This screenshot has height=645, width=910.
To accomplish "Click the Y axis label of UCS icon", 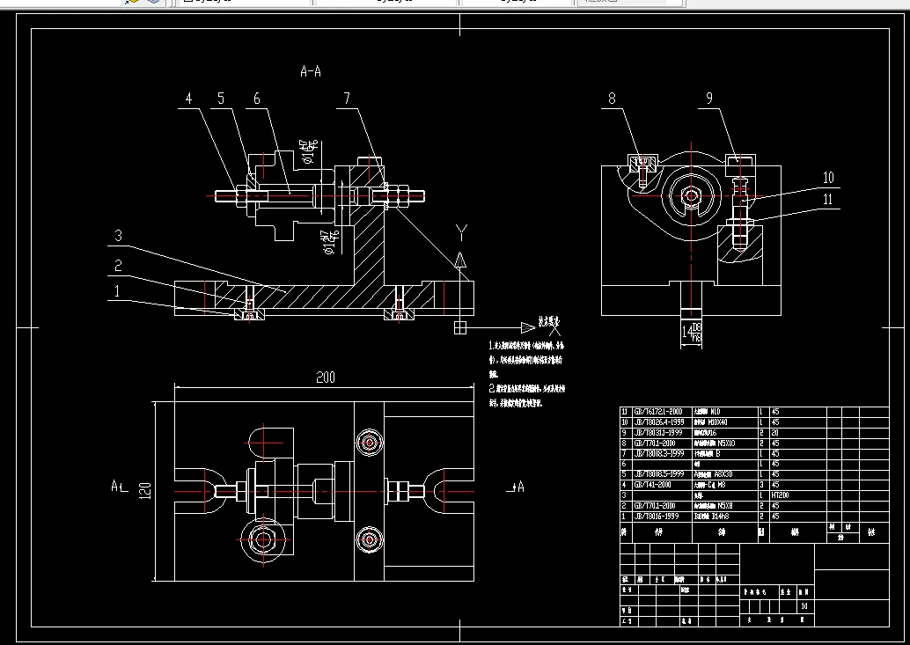I will coord(461,232).
